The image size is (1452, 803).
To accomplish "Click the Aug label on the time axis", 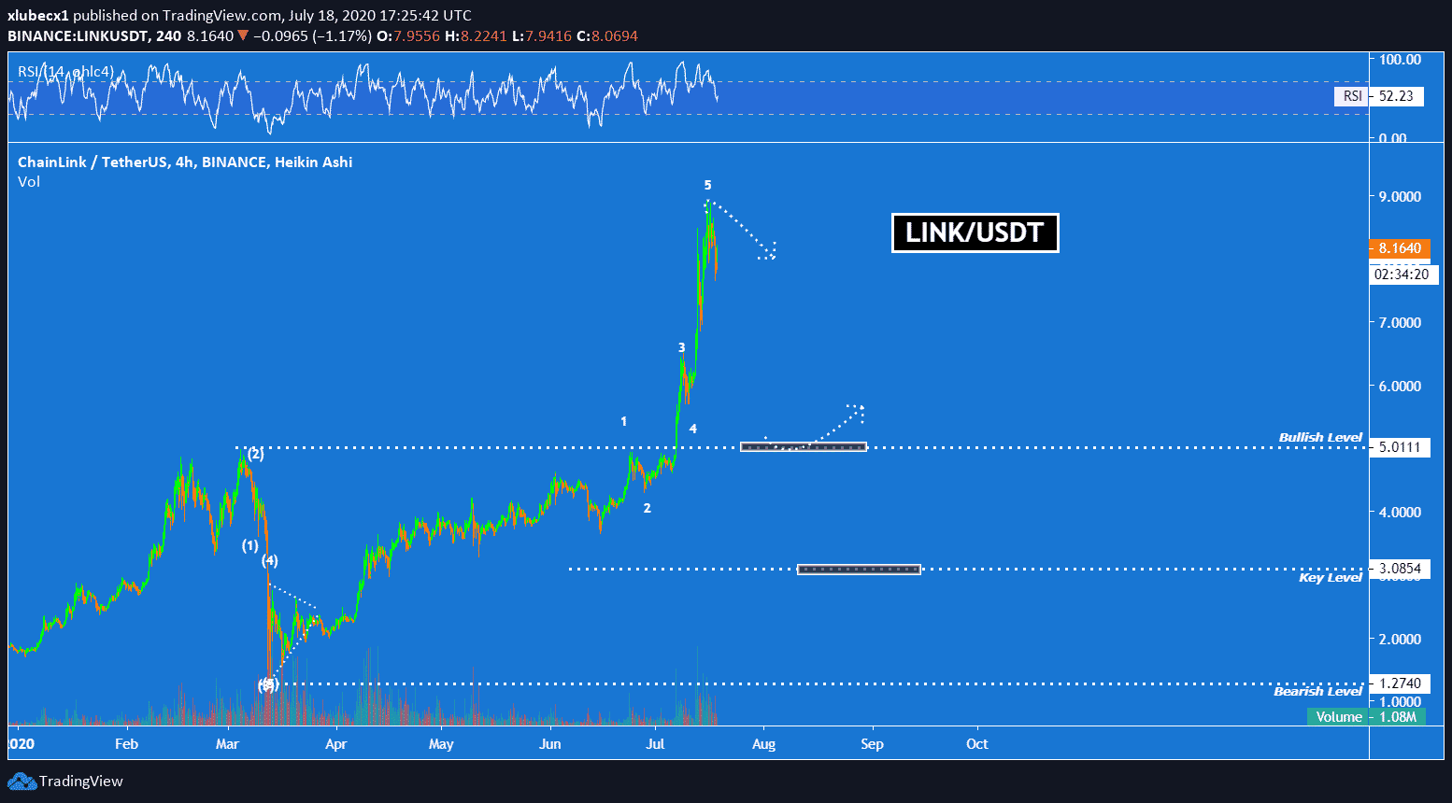I will coord(763,744).
